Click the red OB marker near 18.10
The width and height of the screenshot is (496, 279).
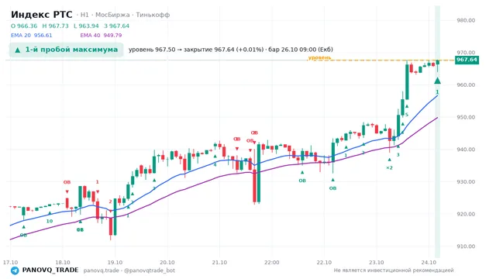coord(67,182)
